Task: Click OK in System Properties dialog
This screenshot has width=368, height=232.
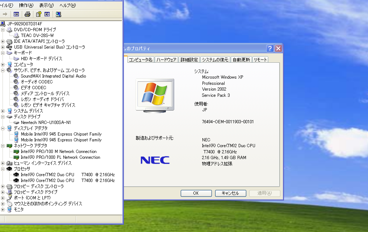Action: tap(196, 193)
